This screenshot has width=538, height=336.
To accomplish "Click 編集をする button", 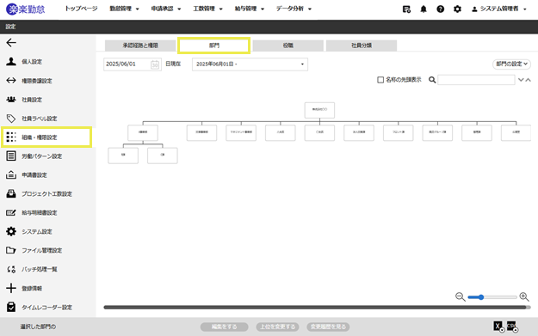I will pyautogui.click(x=225, y=327).
